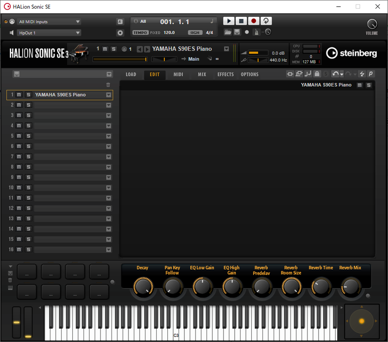Toggle the Loop transport button

(266, 21)
